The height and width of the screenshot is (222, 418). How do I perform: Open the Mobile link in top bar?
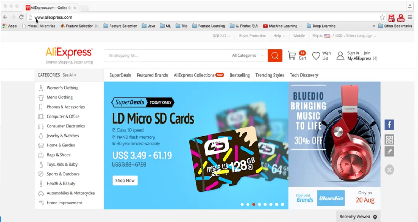click(x=299, y=36)
